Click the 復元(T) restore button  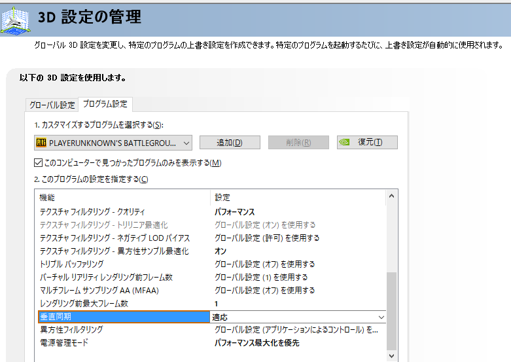click(x=367, y=143)
